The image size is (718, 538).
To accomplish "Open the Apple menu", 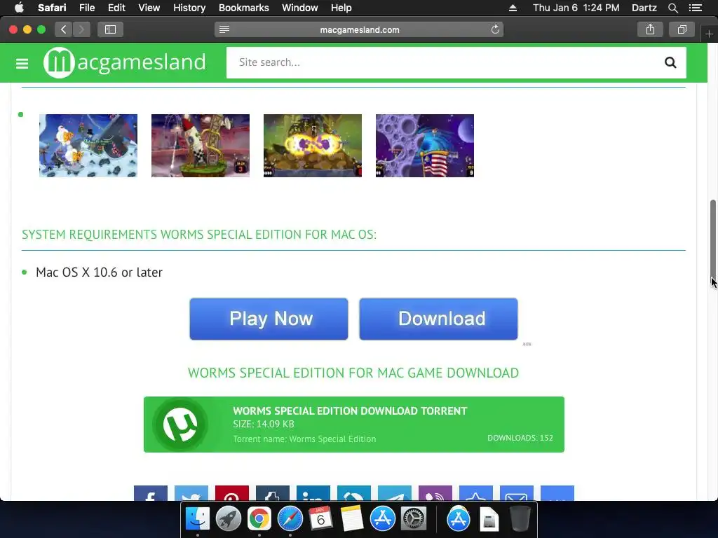I will click(19, 8).
